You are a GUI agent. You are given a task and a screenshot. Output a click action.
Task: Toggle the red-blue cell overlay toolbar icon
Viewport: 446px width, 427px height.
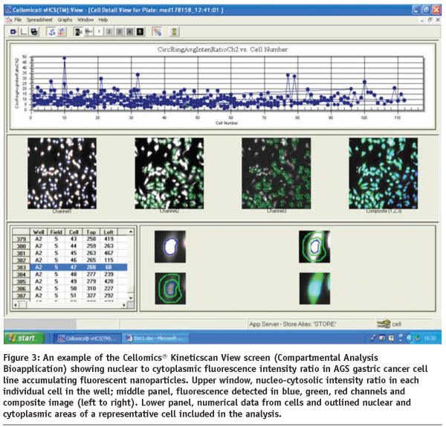pos(62,31)
